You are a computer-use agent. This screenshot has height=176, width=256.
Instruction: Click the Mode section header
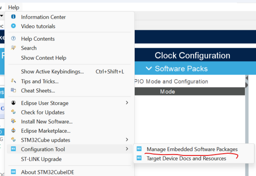tap(190, 92)
